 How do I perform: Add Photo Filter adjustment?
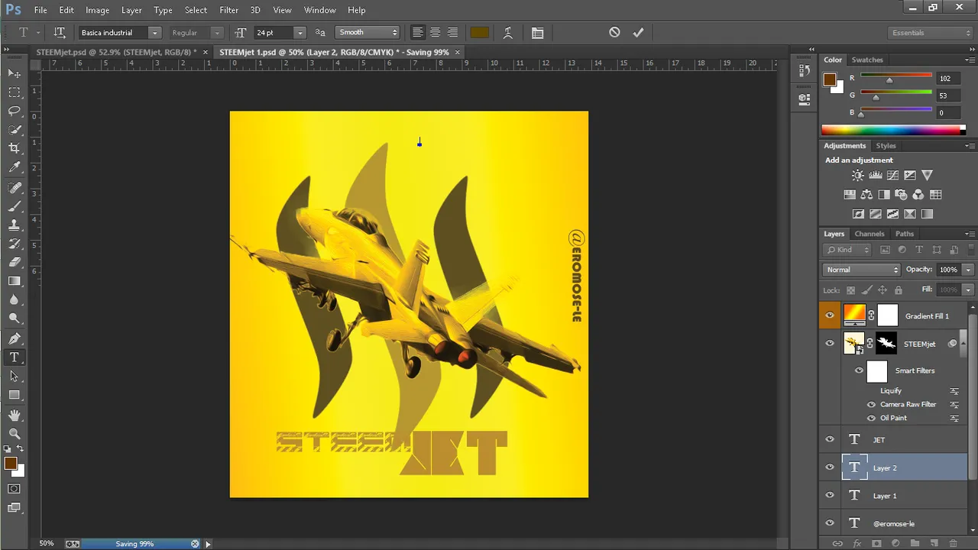pos(901,195)
